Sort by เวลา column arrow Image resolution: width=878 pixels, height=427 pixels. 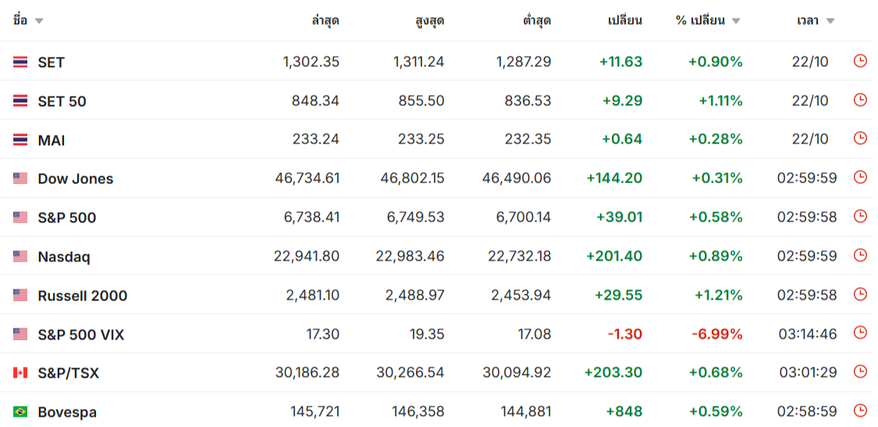pos(830,21)
